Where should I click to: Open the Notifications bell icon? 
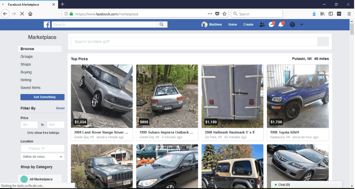coord(281,24)
